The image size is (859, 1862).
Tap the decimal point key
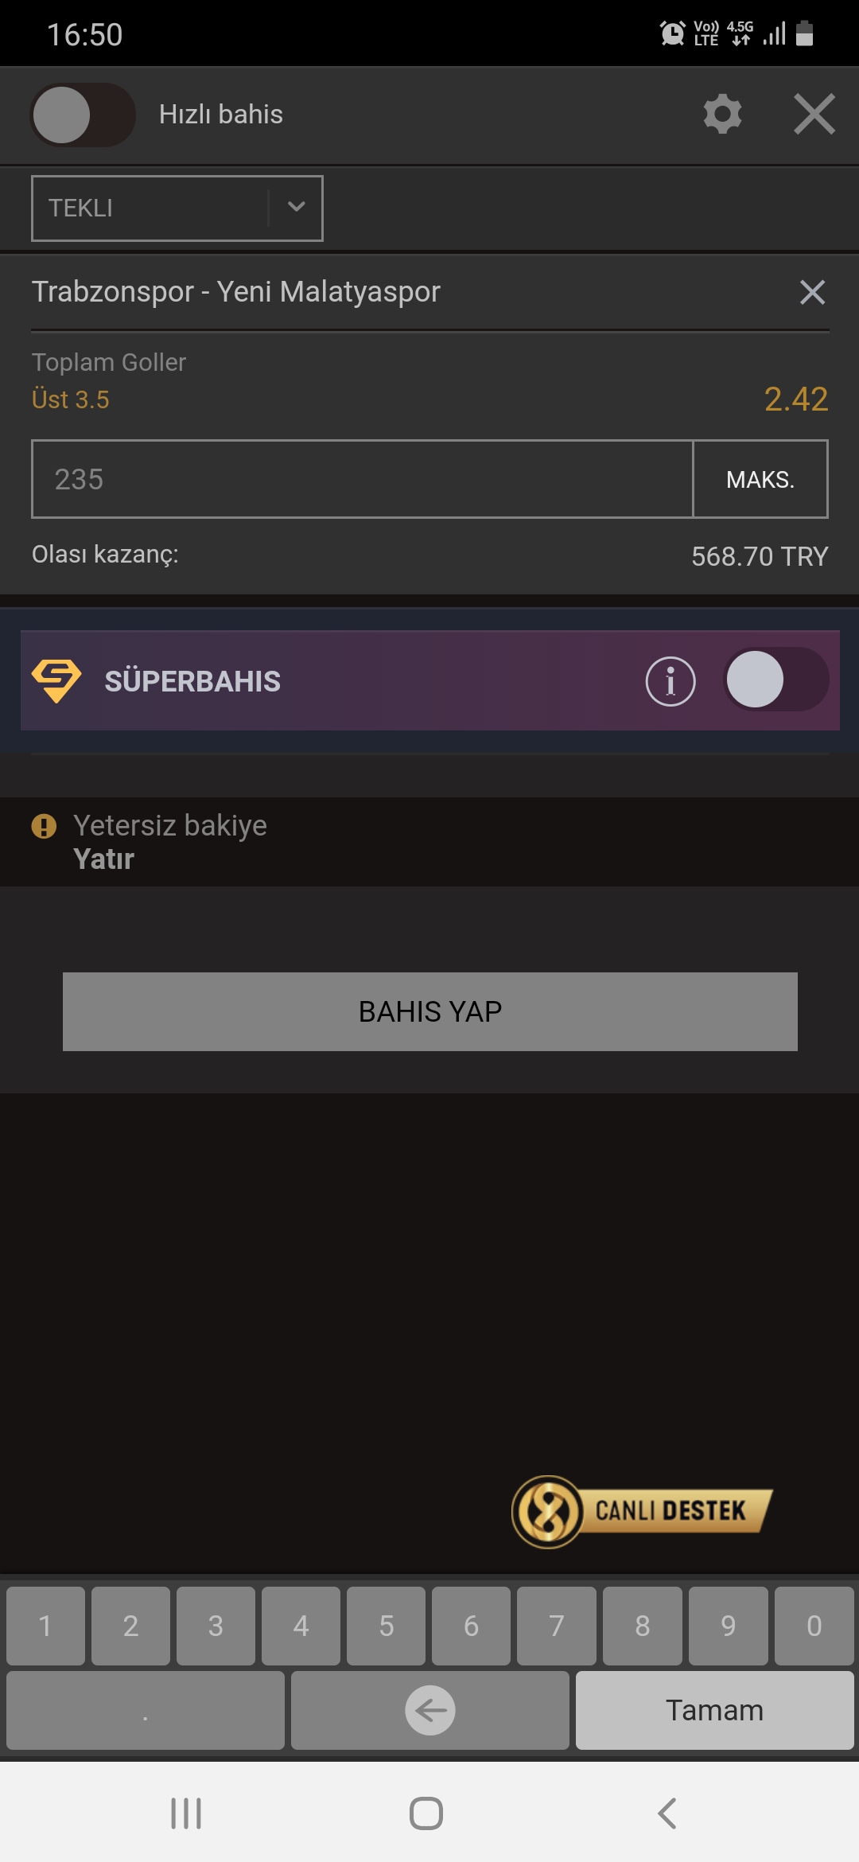click(146, 1710)
